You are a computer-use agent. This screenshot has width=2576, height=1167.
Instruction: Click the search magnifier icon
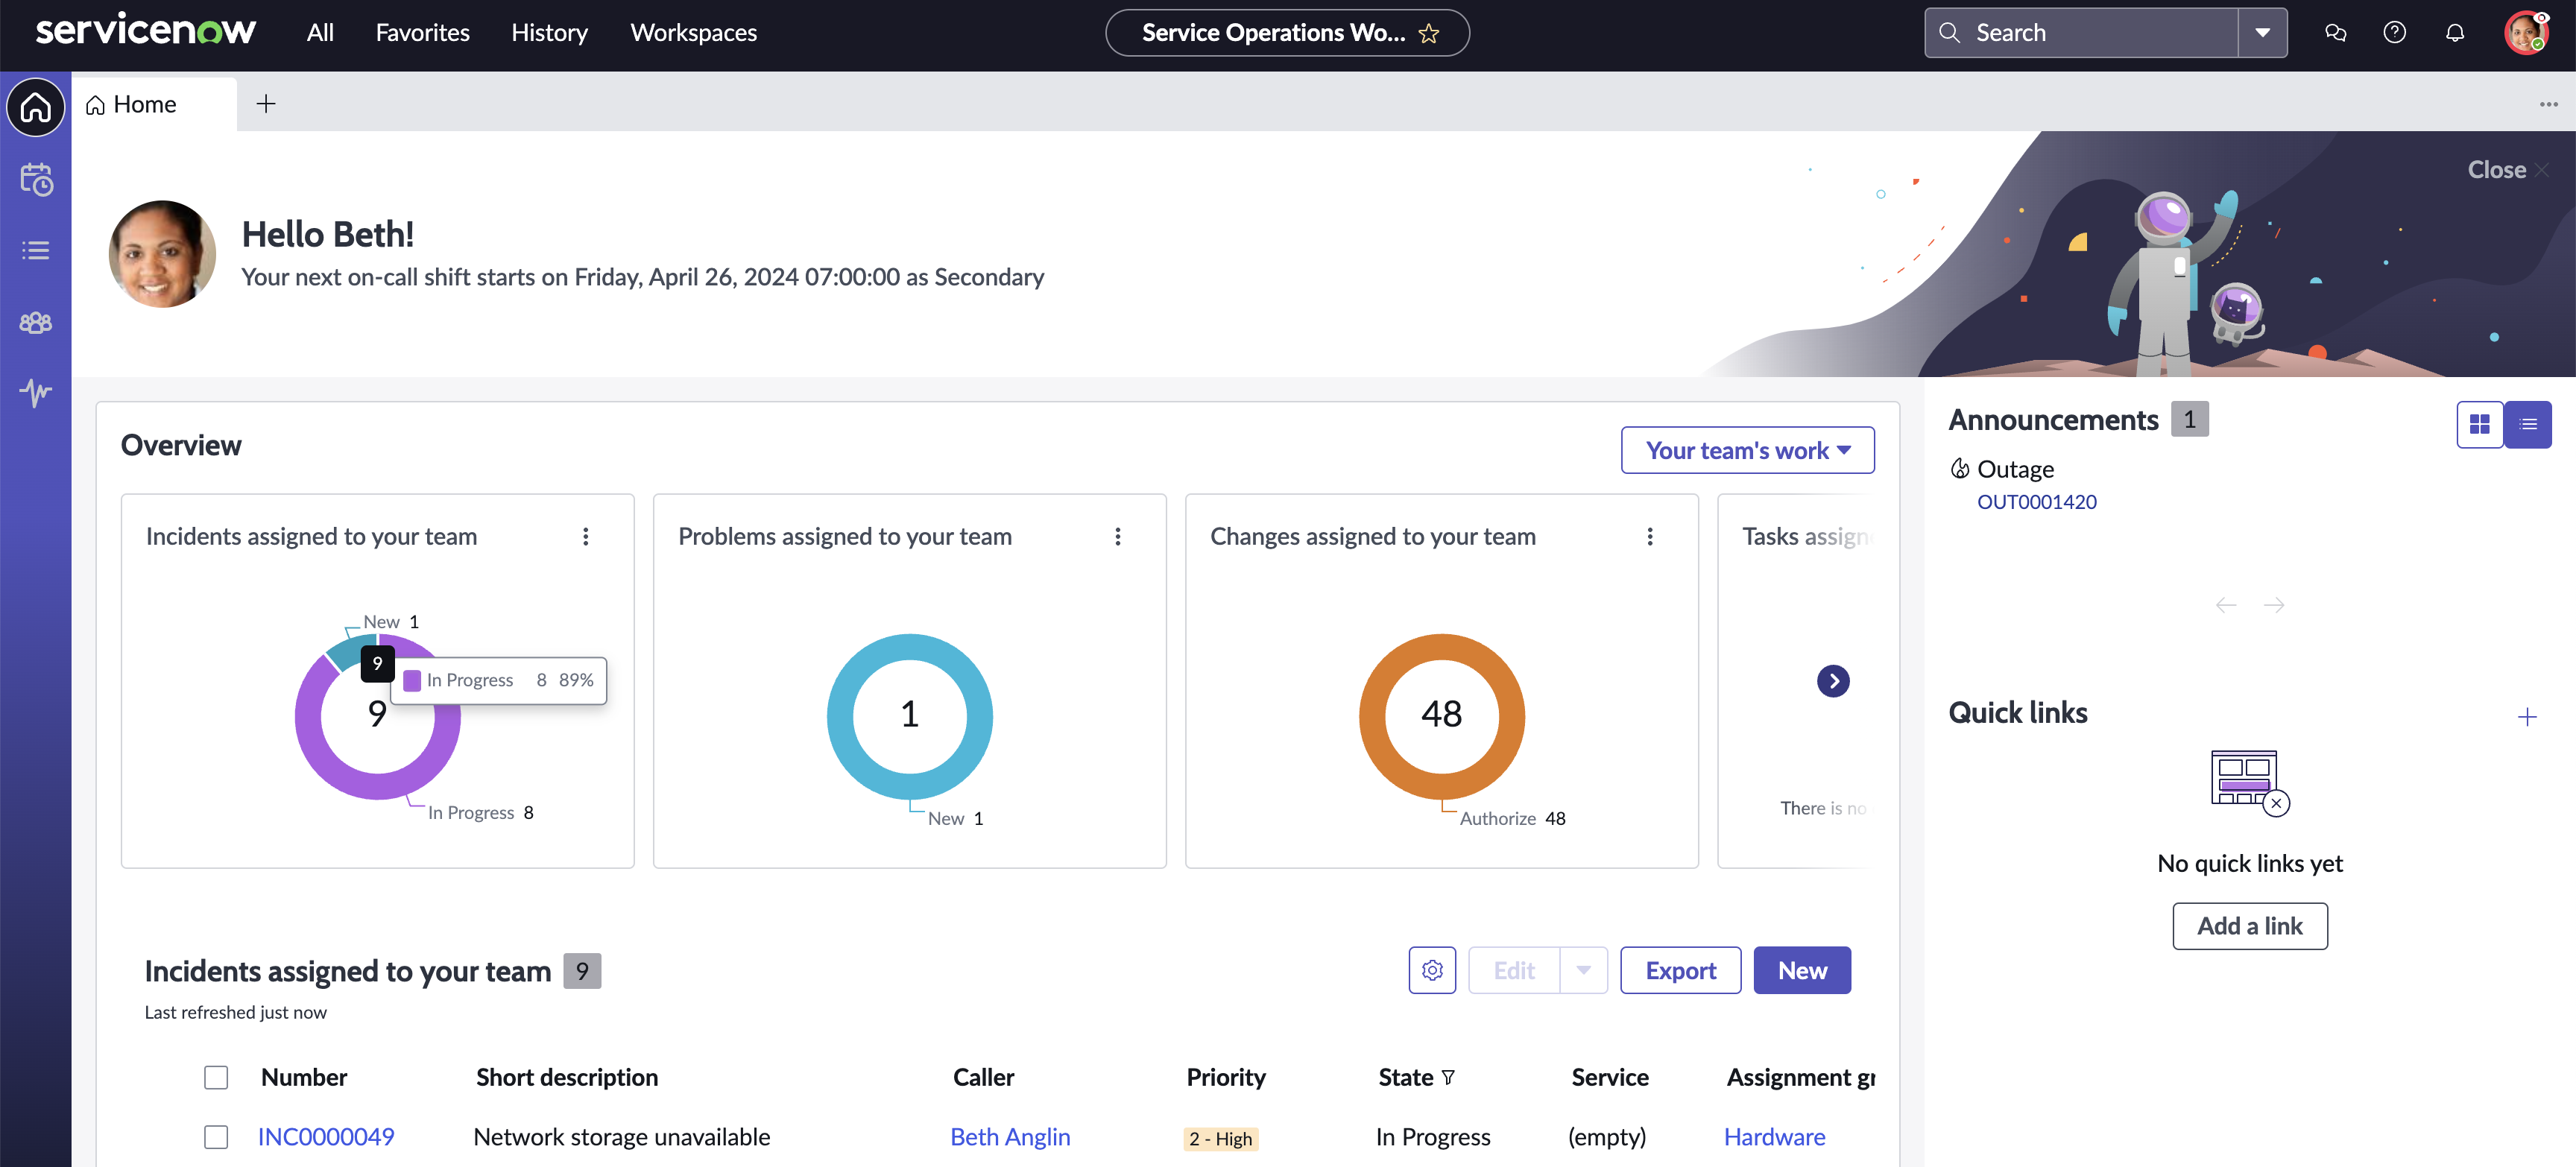(1949, 33)
